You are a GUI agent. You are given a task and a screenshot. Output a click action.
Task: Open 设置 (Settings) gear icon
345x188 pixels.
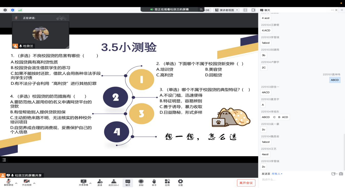[180, 182]
